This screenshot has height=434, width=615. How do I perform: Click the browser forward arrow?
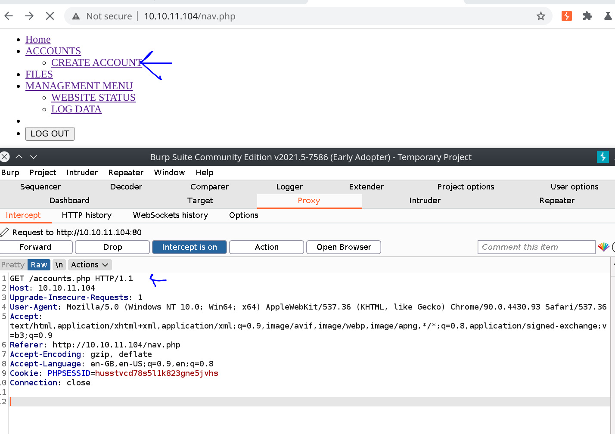29,16
